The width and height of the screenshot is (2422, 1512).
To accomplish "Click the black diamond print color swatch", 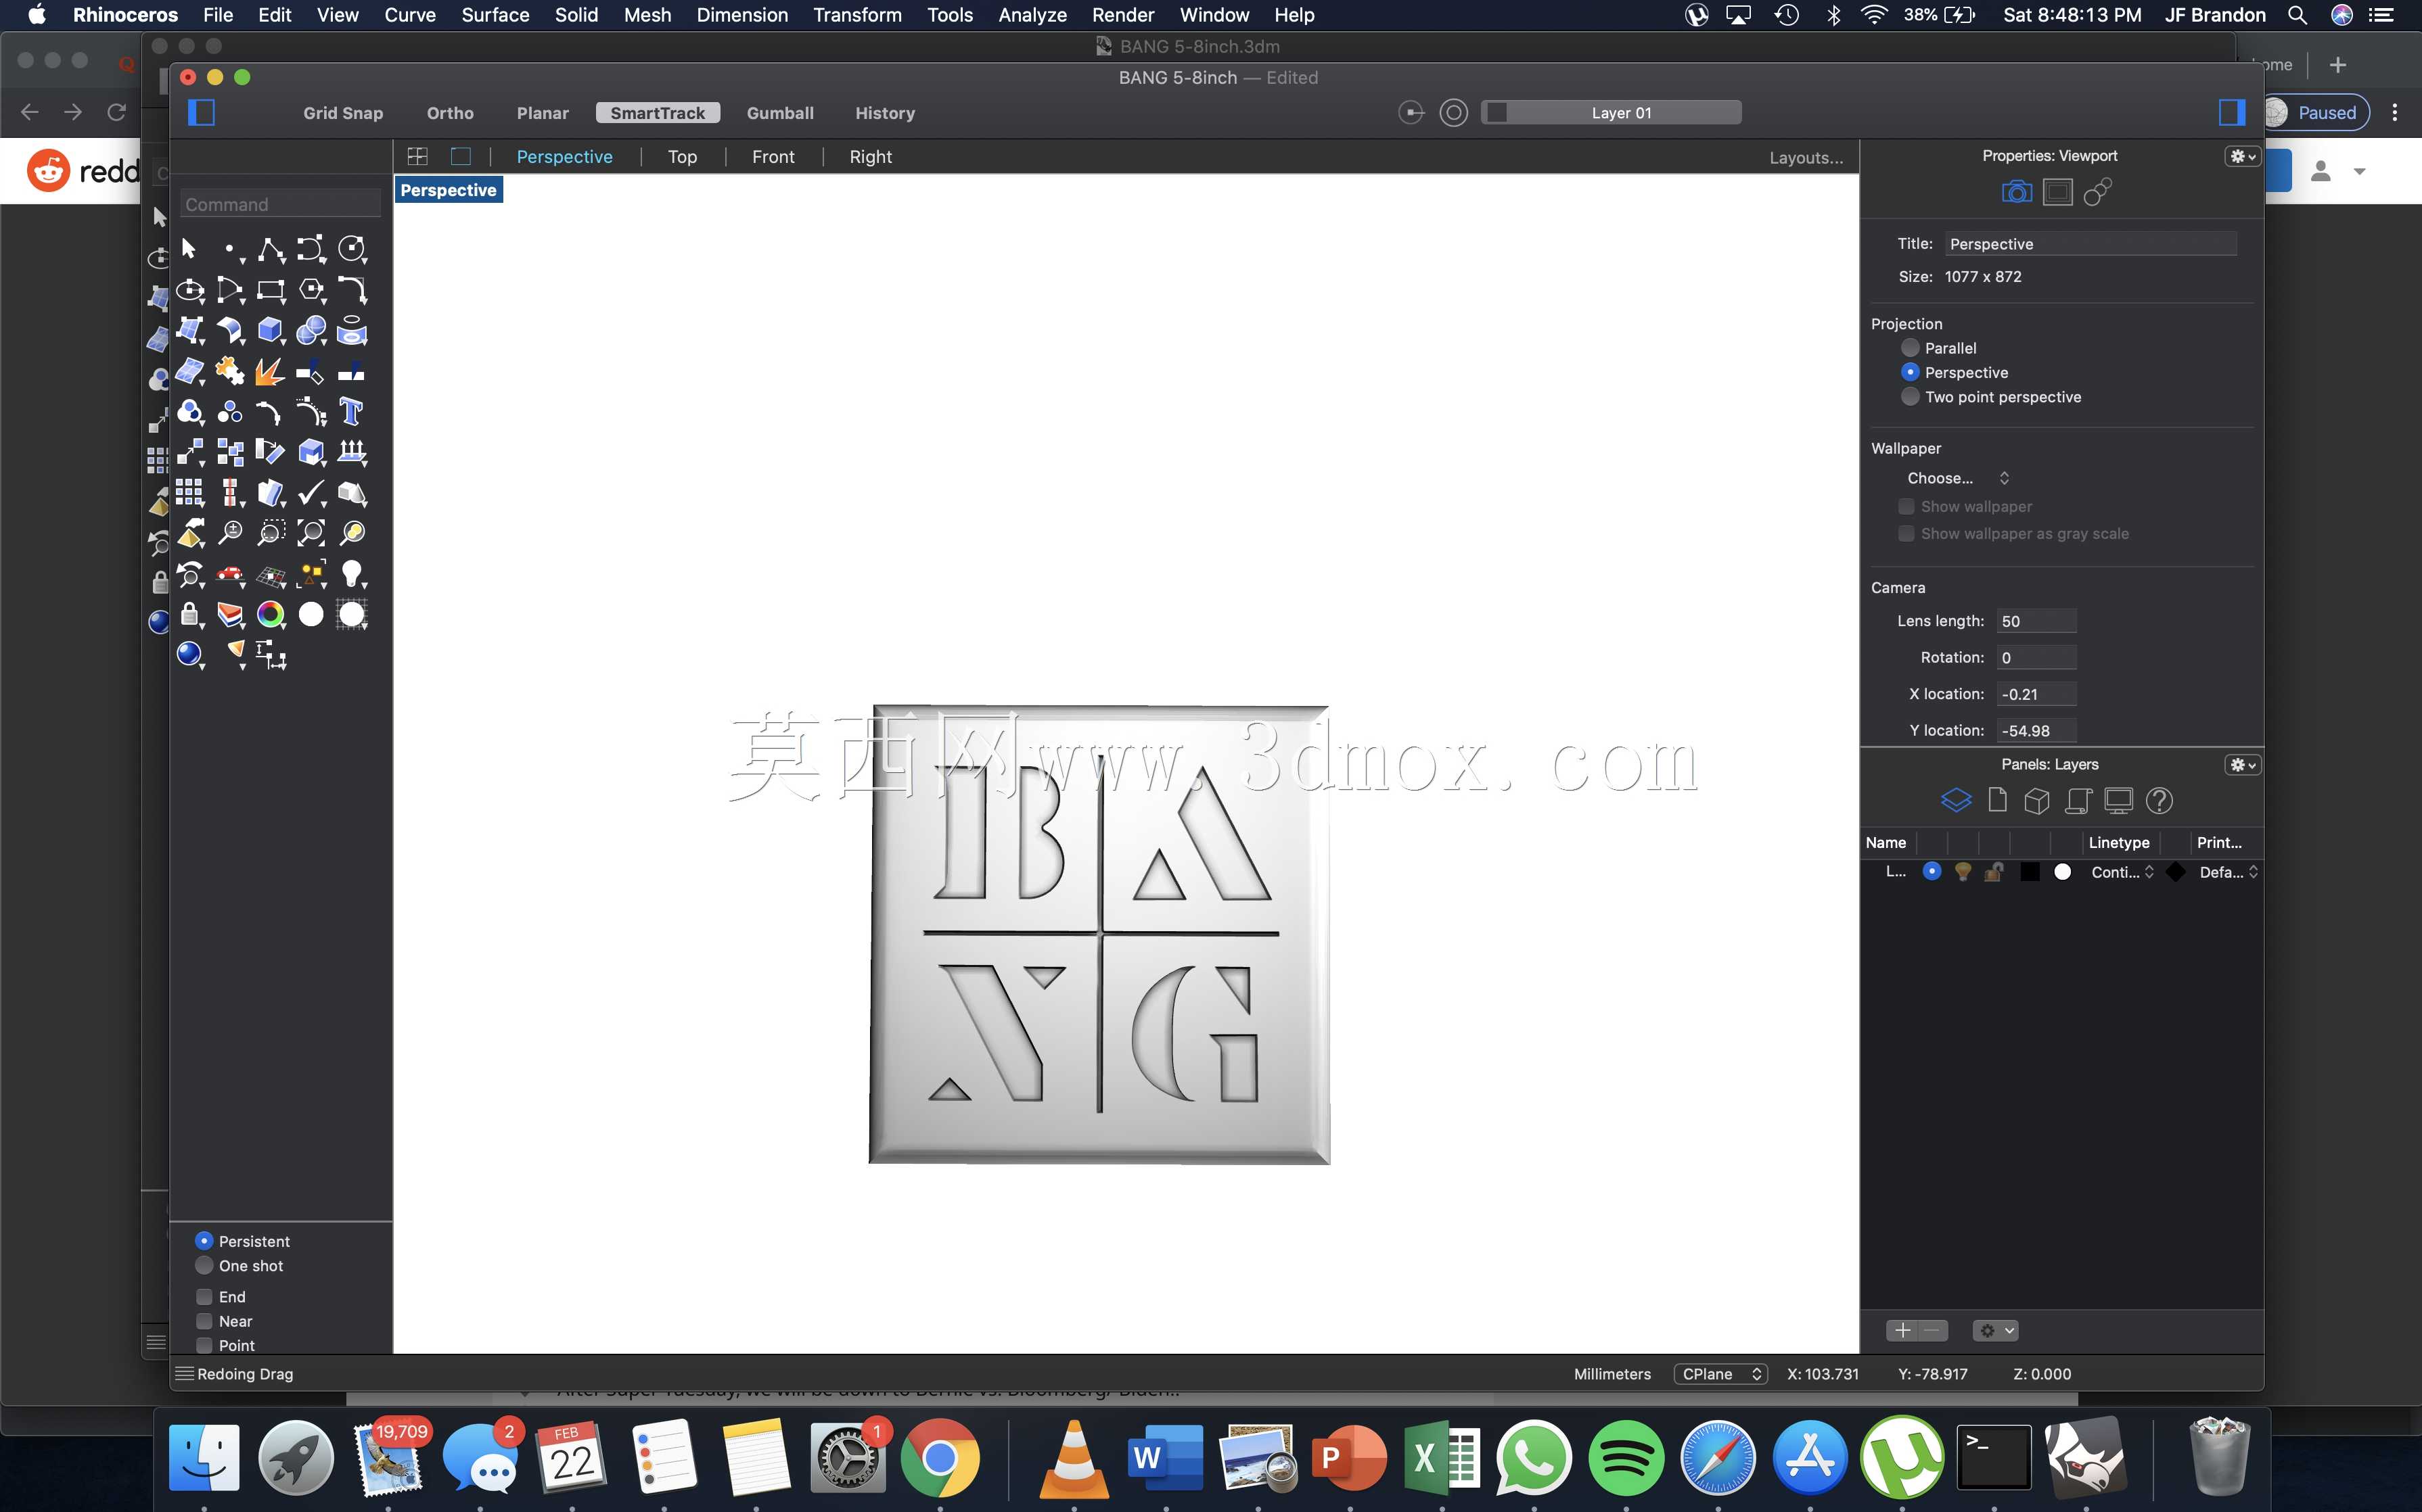I will (2175, 872).
